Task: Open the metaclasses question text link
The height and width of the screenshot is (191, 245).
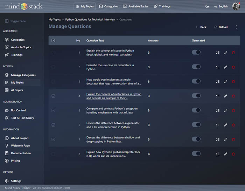Action: coord(114,96)
